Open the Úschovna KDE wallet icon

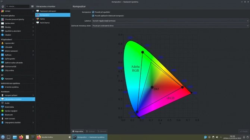2,66
